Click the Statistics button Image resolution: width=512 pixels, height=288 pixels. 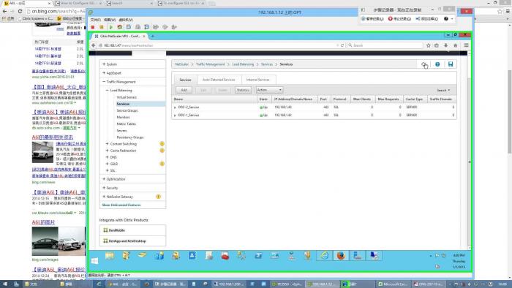[243, 90]
